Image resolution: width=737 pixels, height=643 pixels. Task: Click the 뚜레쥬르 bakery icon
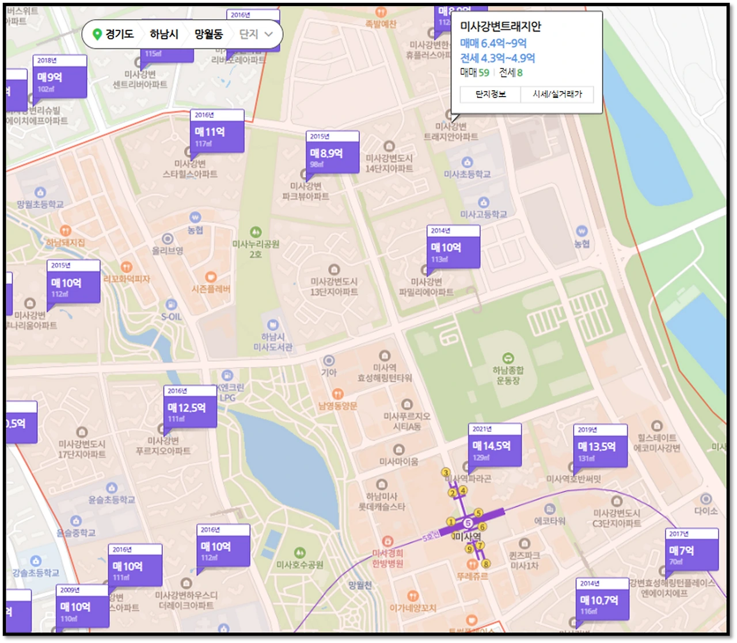pyautogui.click(x=472, y=564)
